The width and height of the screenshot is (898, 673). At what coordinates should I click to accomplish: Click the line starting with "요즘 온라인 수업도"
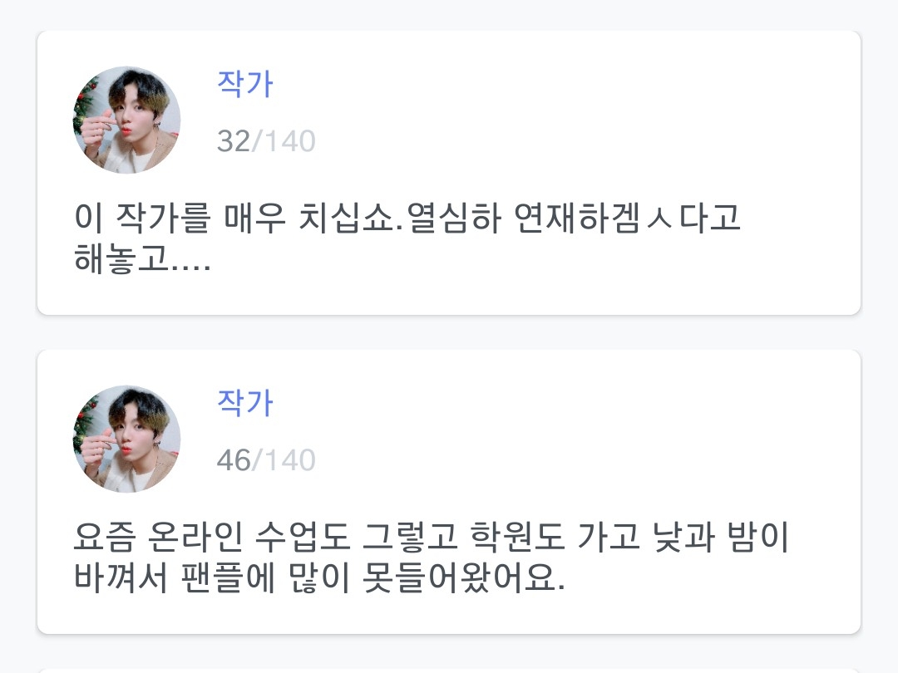pyautogui.click(x=431, y=540)
